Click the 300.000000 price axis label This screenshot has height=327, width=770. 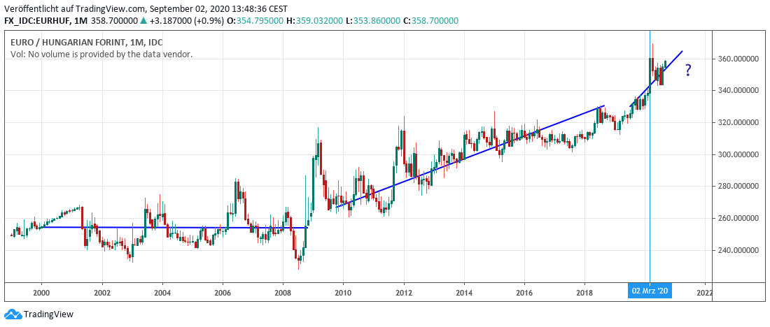[738, 154]
